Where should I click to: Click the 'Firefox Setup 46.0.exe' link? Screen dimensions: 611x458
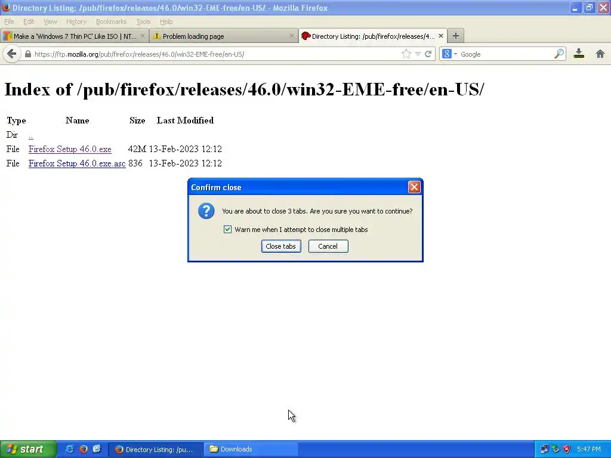(70, 149)
